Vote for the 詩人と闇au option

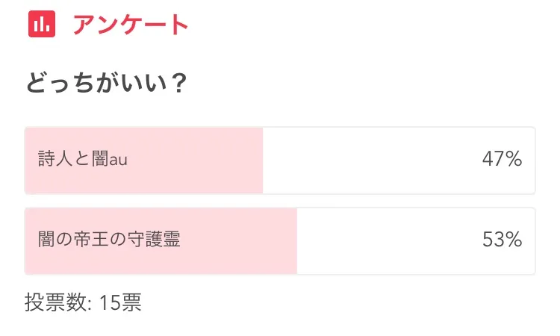click(x=280, y=161)
